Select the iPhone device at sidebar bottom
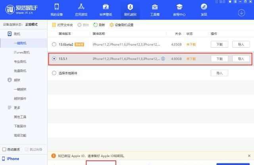The height and width of the screenshot is (165, 254). (11, 159)
